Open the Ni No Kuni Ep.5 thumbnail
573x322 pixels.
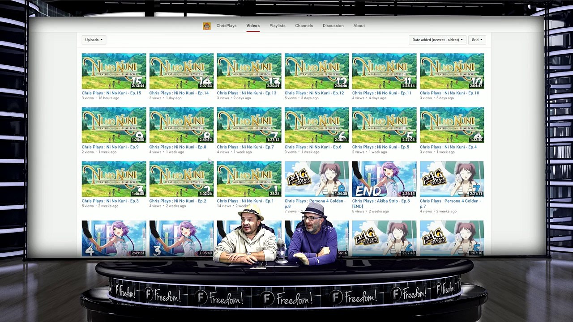tap(384, 125)
